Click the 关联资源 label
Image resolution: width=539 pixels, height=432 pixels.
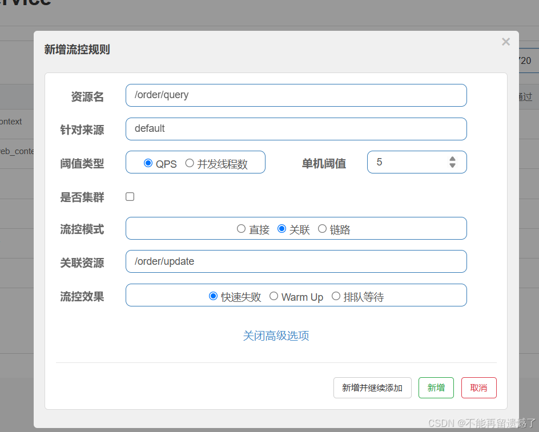coord(82,263)
